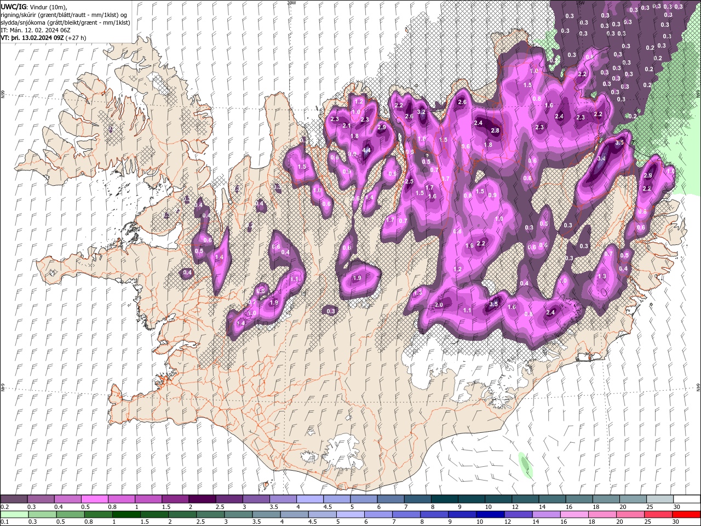Select the white 30 swatch in snow scale
The image size is (701, 526).
687,499
